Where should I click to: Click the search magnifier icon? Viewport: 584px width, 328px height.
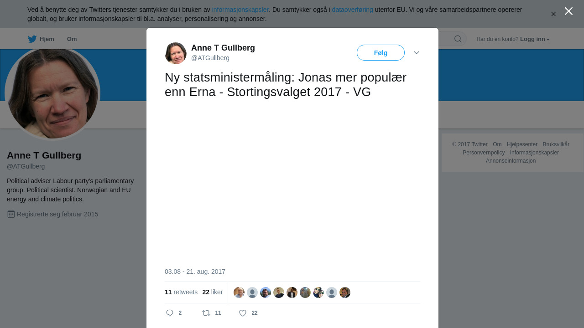point(458,39)
